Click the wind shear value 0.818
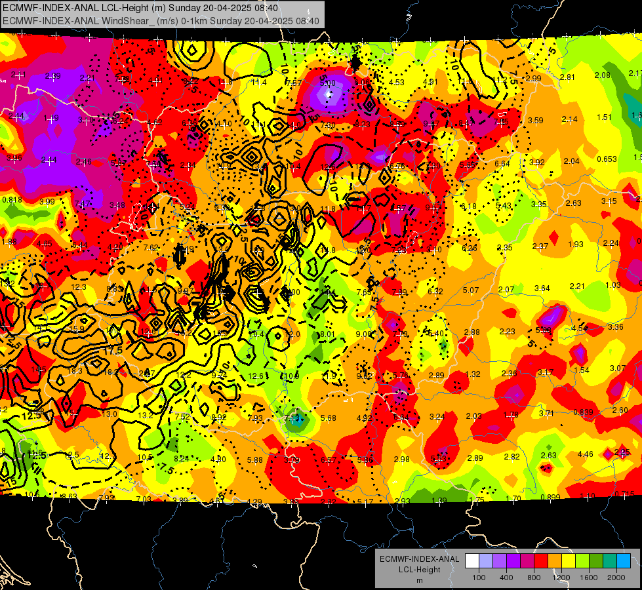 [12, 200]
